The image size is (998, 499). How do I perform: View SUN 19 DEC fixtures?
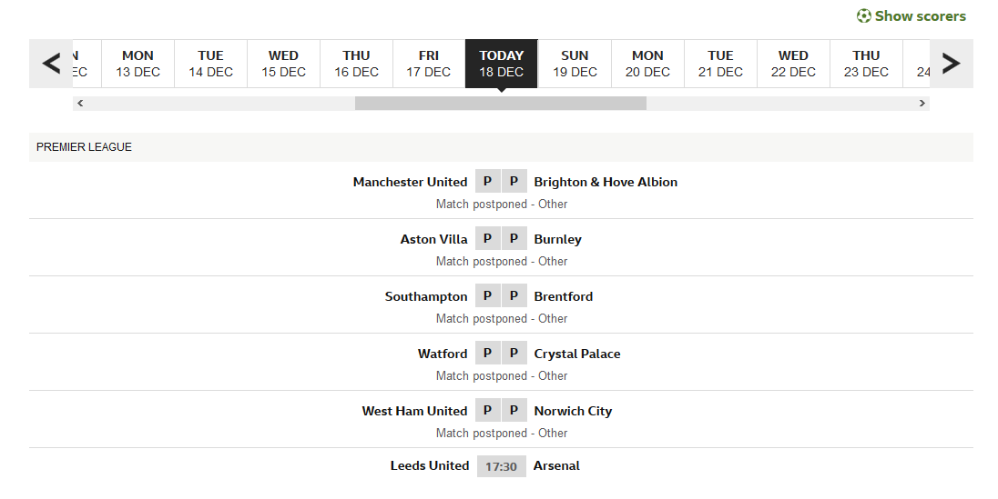point(575,64)
